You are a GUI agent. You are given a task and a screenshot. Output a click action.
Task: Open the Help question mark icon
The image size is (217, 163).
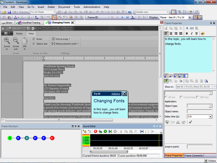pyautogui.click(x=130, y=12)
